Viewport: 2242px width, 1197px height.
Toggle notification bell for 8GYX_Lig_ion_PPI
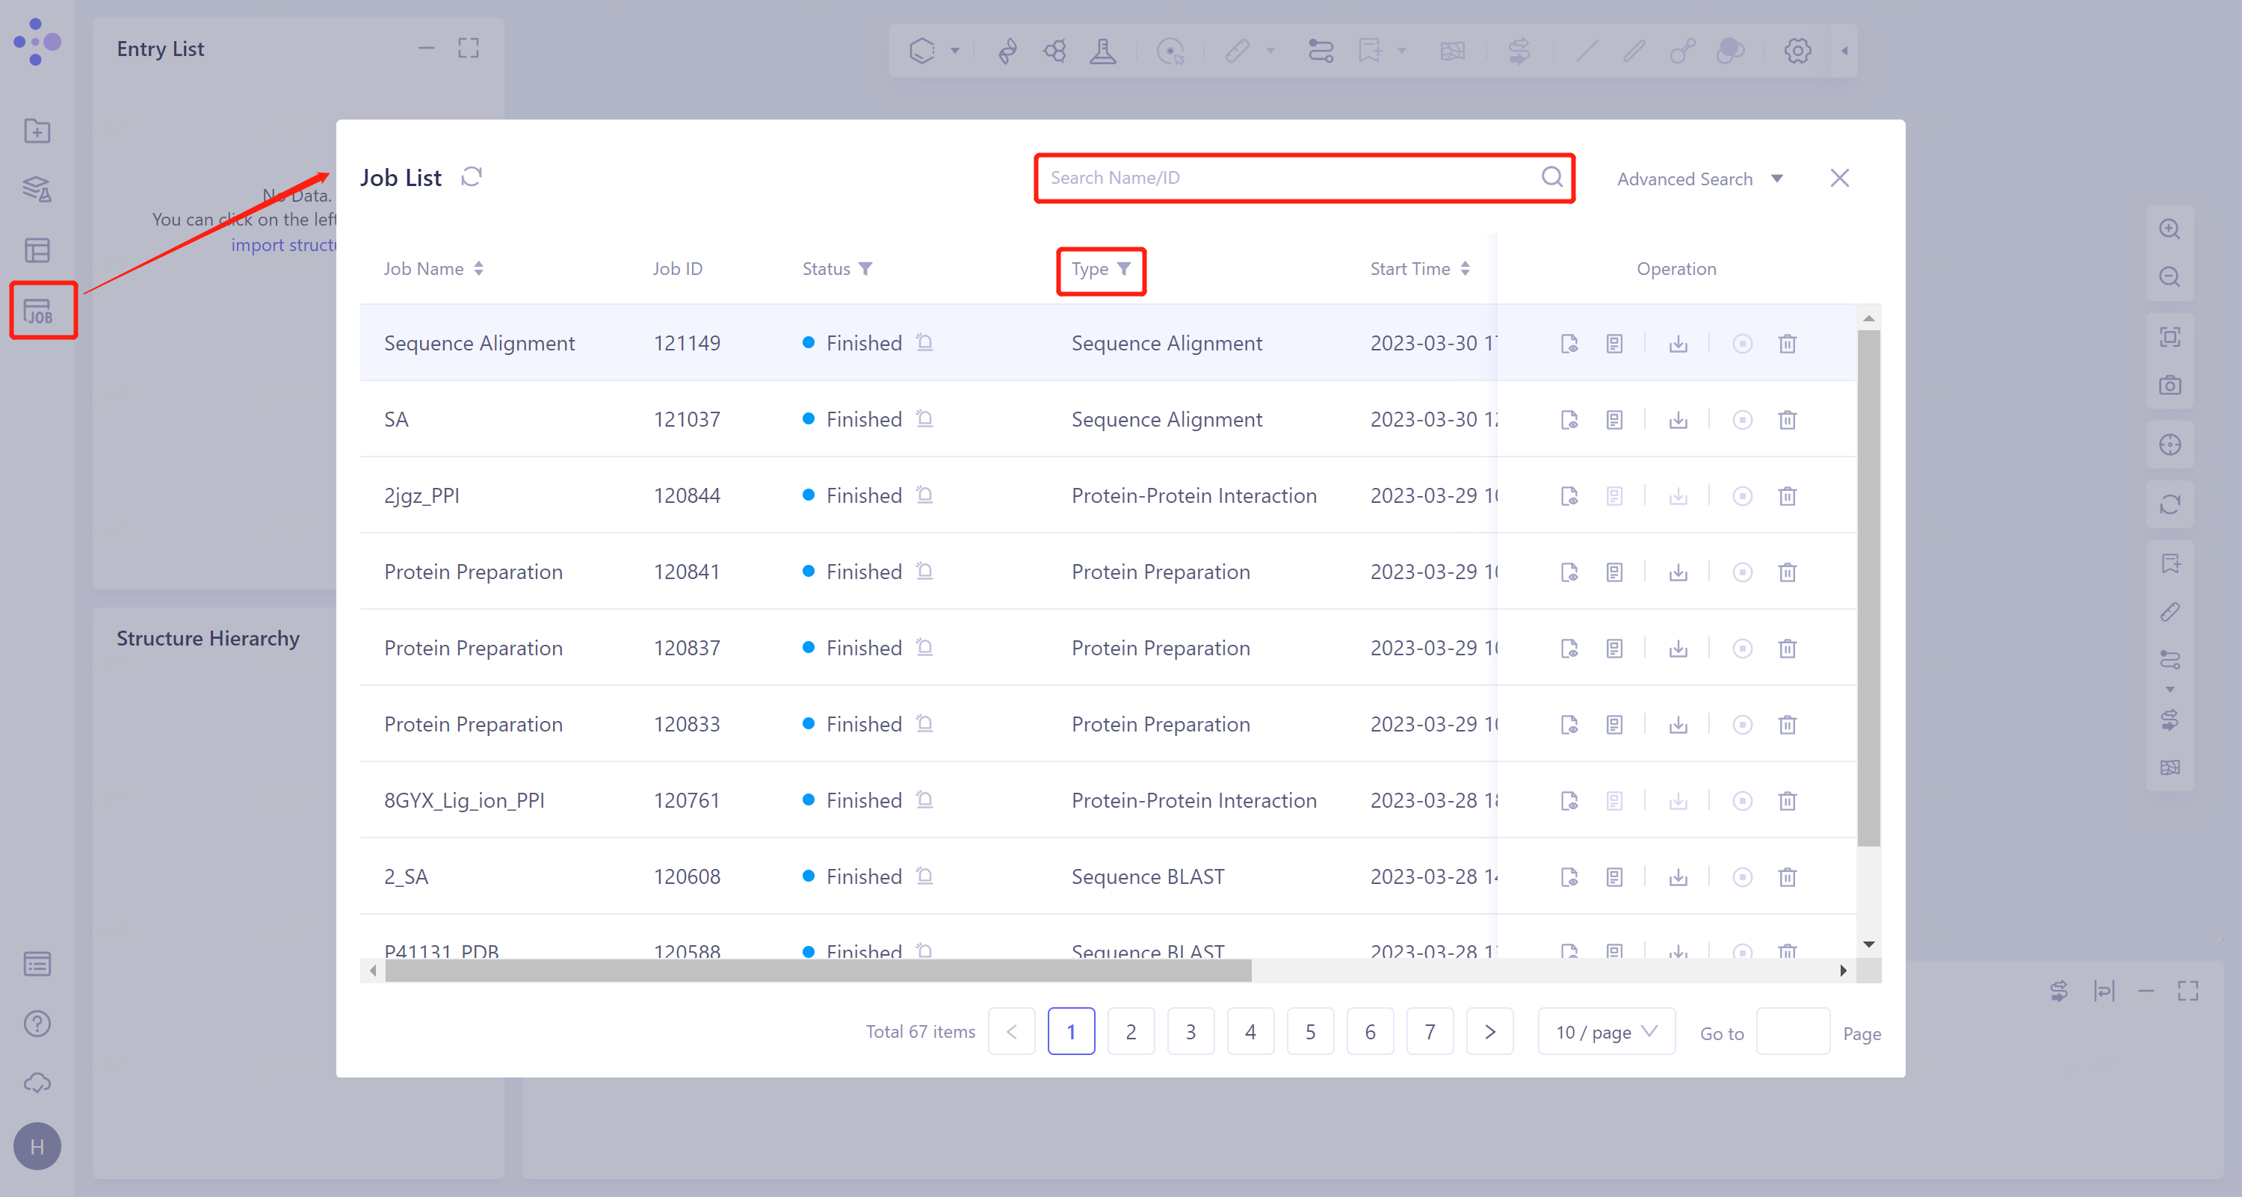point(924,799)
